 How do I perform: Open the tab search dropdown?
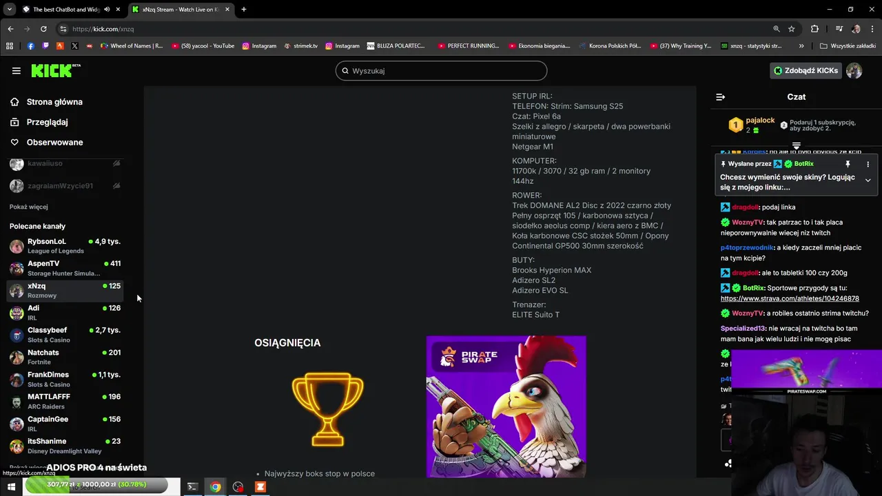click(9, 9)
